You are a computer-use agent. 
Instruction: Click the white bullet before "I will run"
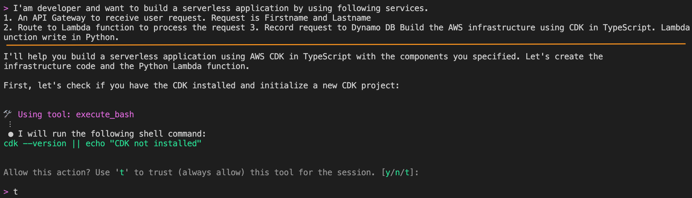pos(11,134)
